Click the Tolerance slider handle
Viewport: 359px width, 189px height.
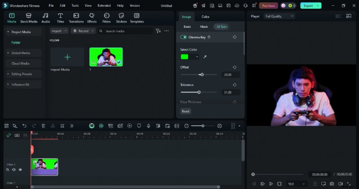(199, 92)
